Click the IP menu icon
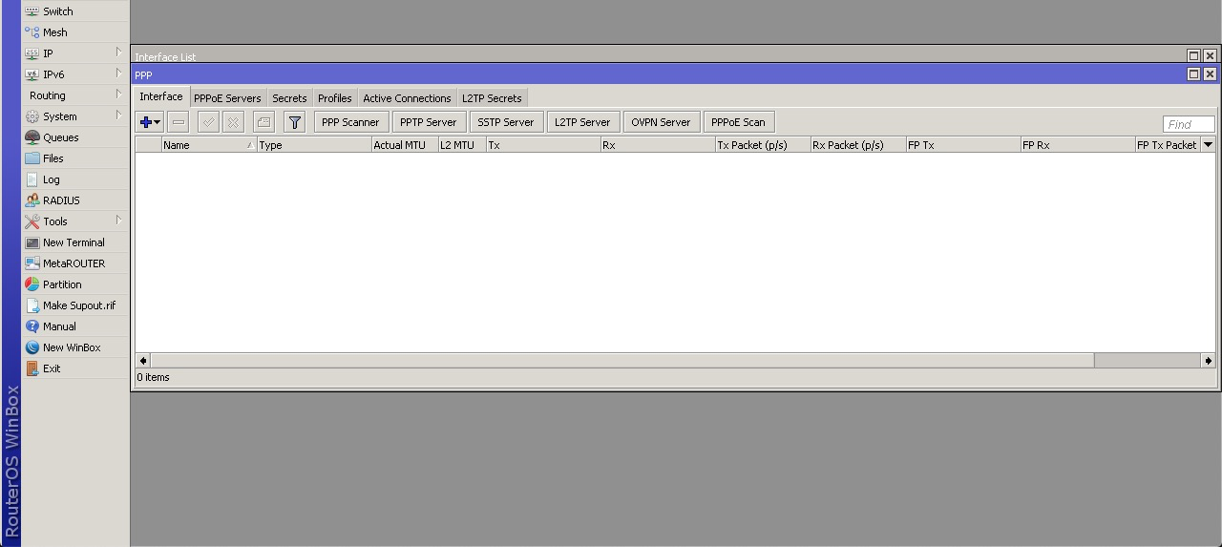 coord(32,53)
